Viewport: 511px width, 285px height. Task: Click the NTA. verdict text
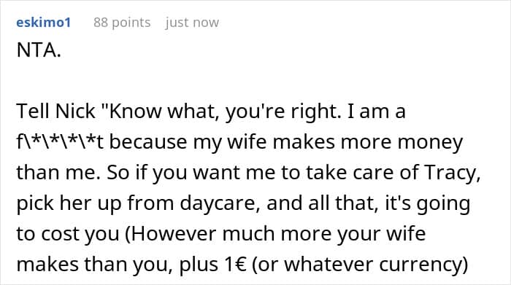pyautogui.click(x=39, y=50)
